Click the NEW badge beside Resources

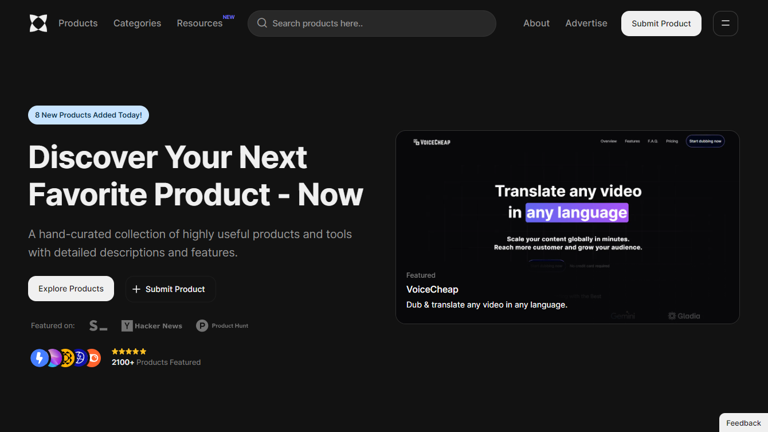click(x=229, y=17)
